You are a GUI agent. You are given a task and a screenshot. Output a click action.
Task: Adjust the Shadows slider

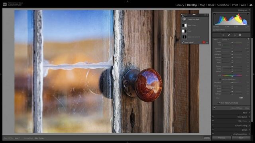(x=232, y=57)
